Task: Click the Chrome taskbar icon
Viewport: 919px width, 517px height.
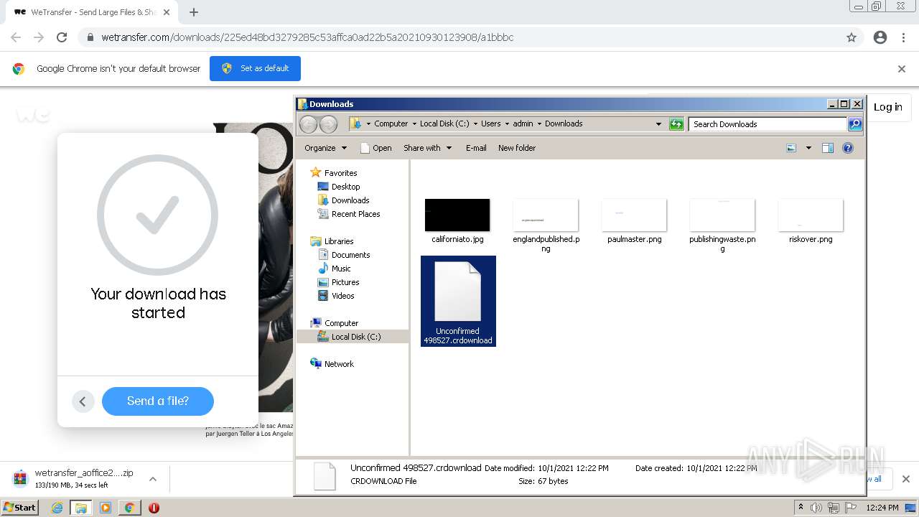Action: tap(129, 508)
